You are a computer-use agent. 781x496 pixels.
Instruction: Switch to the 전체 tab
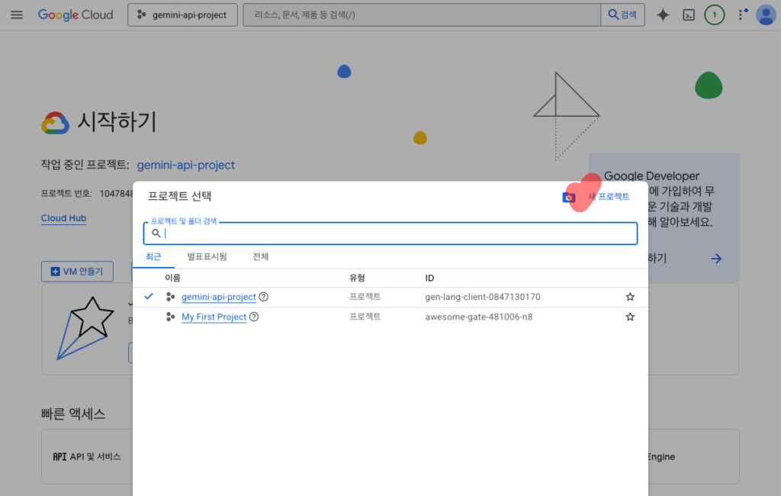261,257
